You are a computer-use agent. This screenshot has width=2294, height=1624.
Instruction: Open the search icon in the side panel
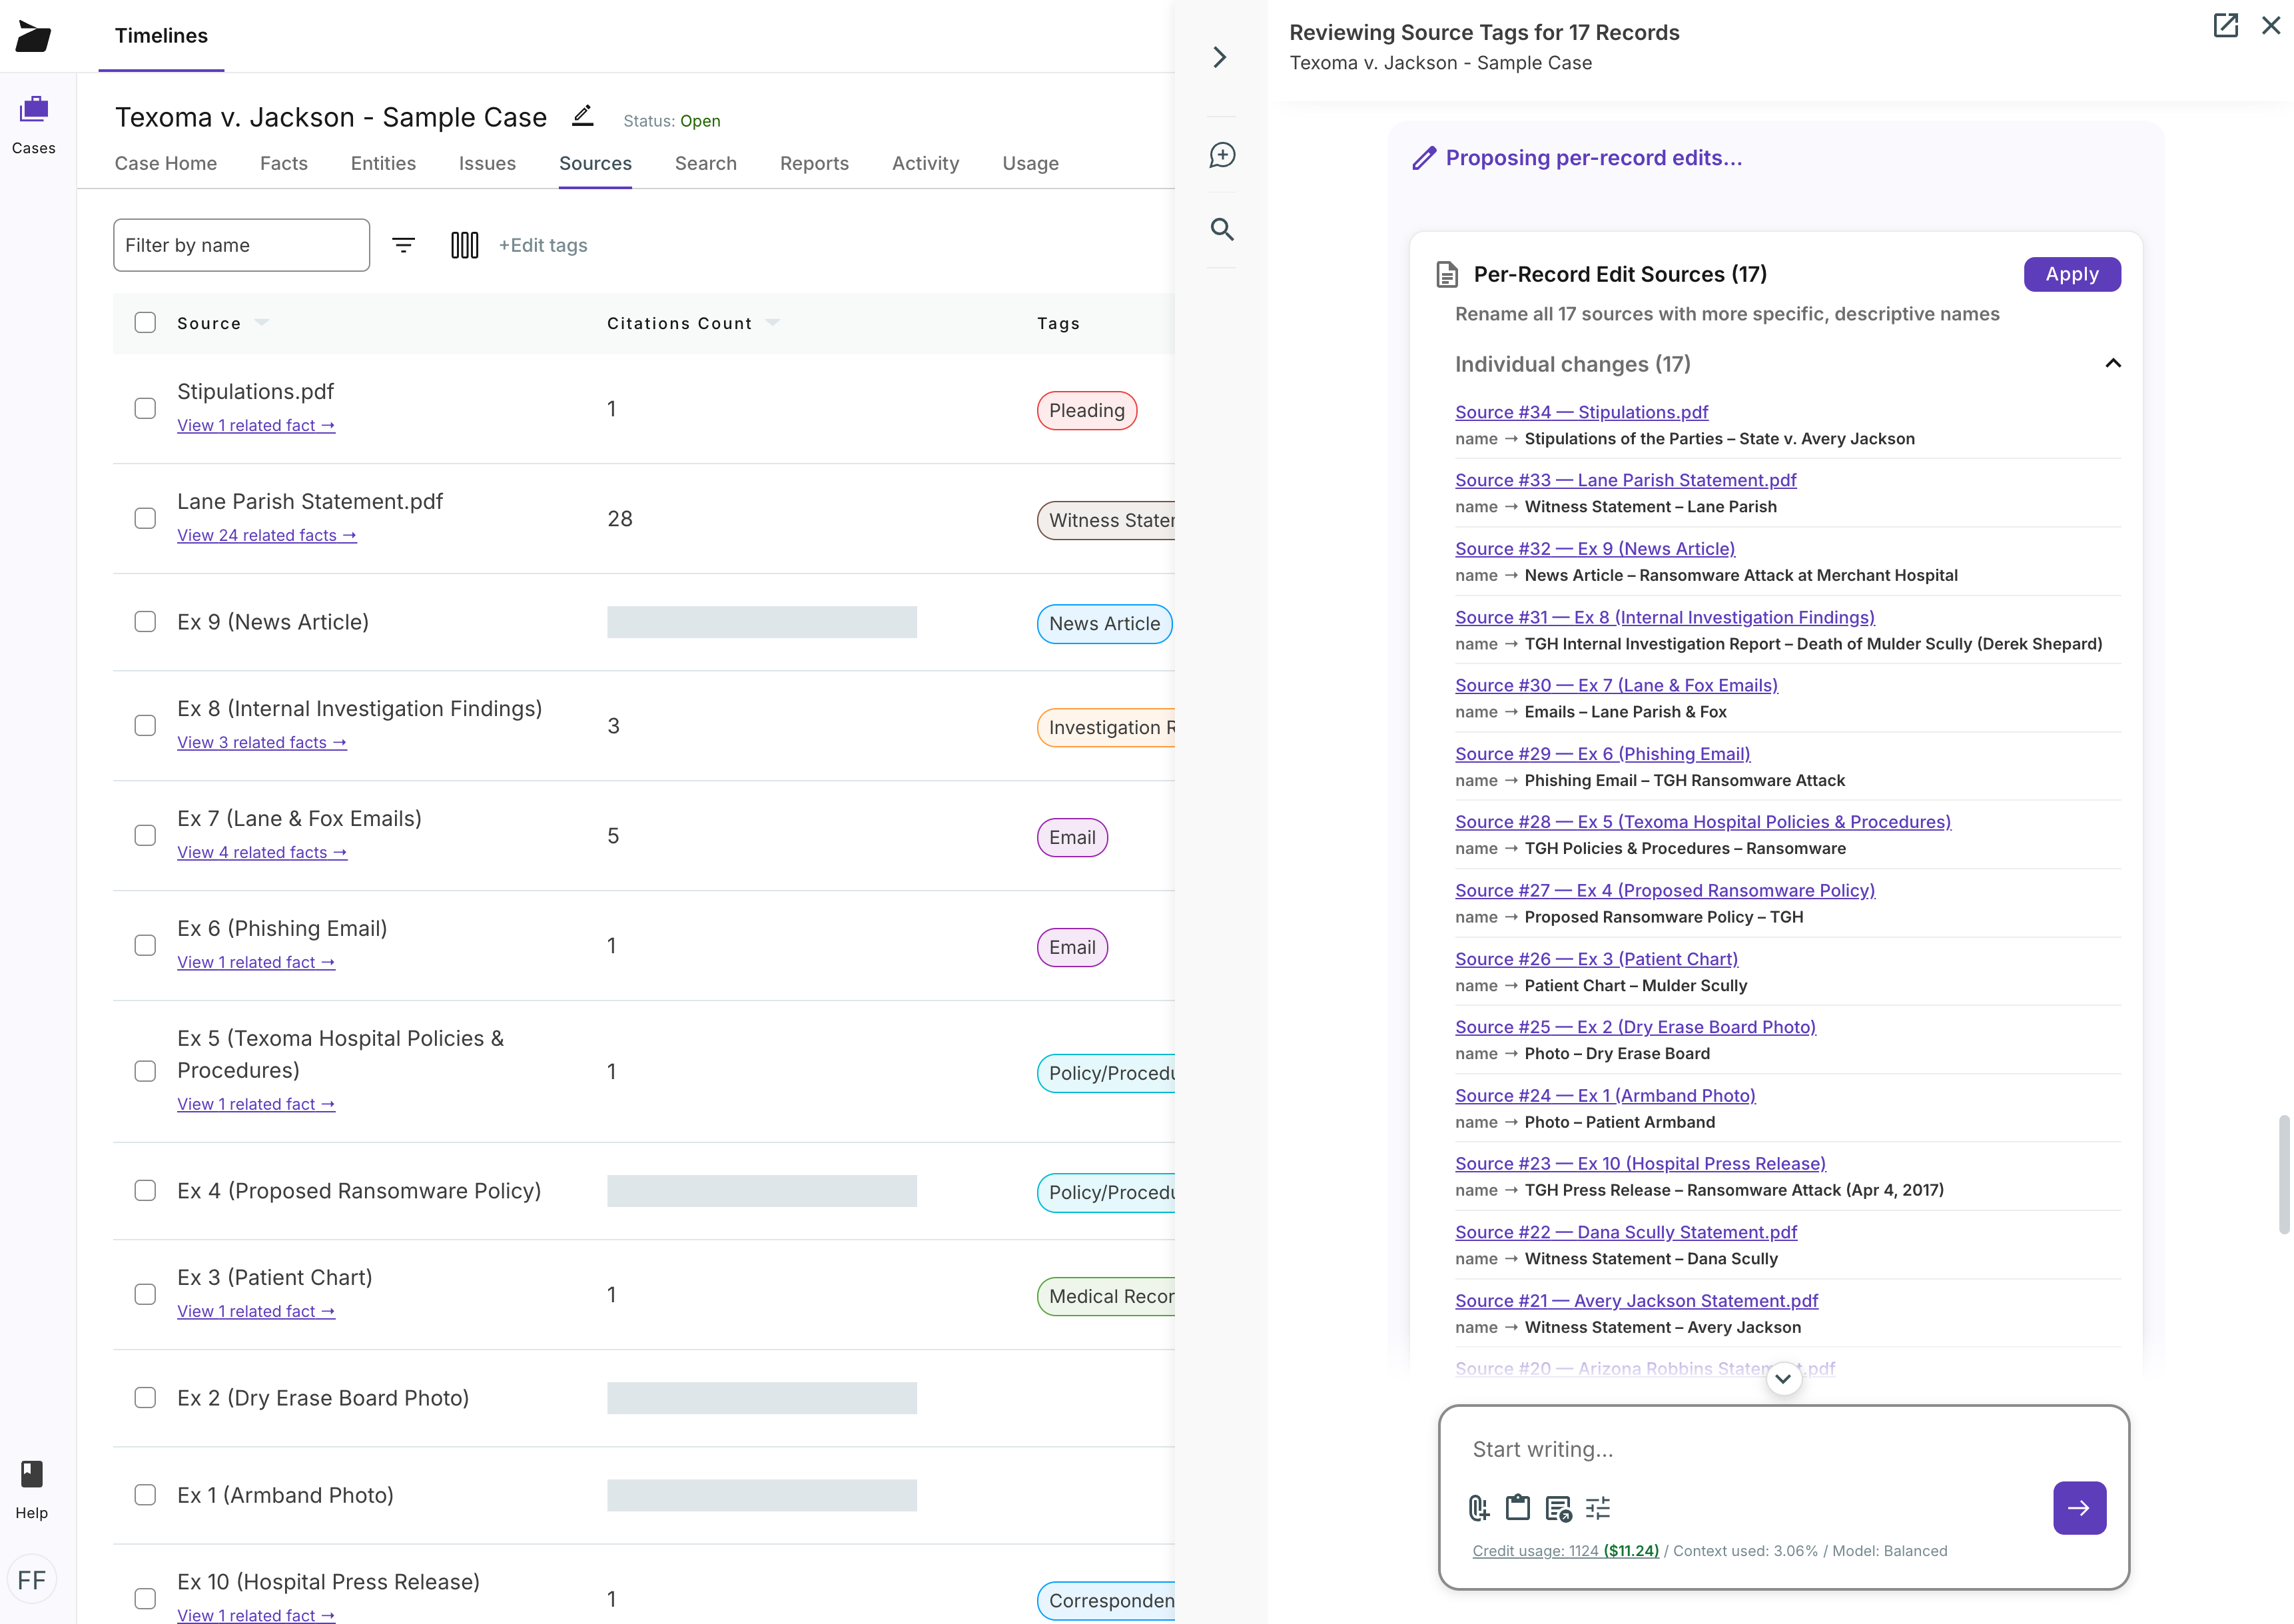(1221, 230)
